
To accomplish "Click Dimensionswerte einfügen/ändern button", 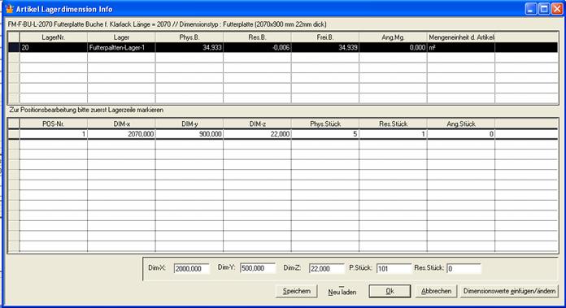I will pyautogui.click(x=509, y=291).
